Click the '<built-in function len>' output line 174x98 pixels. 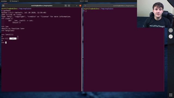pyautogui.click(x=13, y=29)
